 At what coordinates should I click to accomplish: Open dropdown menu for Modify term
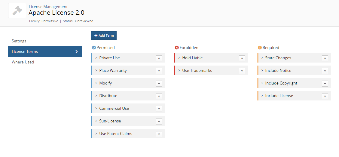pyautogui.click(x=159, y=83)
